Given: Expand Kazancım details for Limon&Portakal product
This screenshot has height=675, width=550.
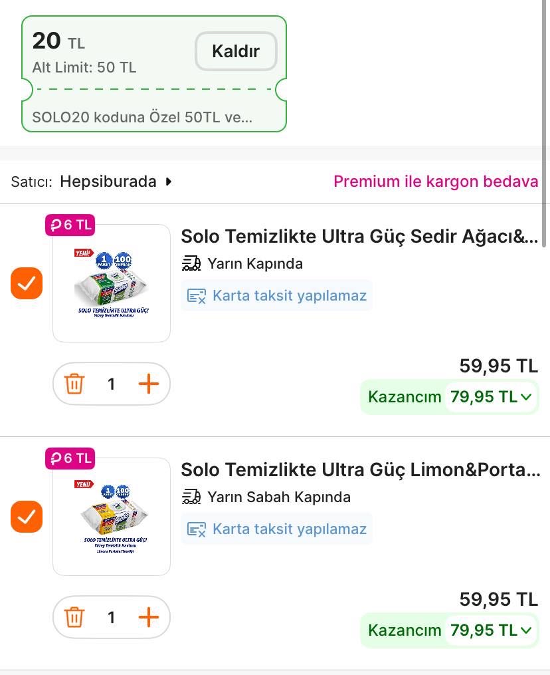Looking at the screenshot, I should (x=526, y=630).
